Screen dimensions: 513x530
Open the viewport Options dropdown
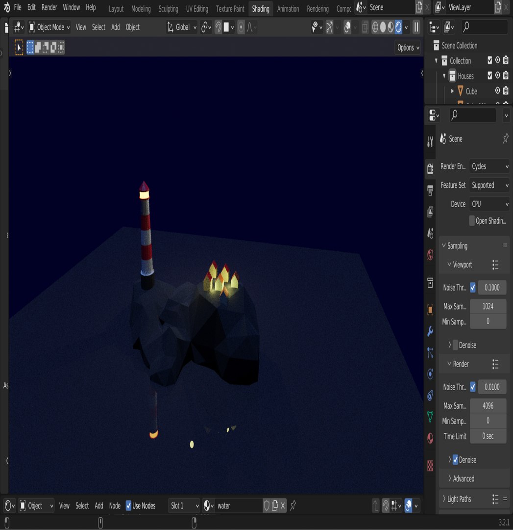pyautogui.click(x=408, y=48)
